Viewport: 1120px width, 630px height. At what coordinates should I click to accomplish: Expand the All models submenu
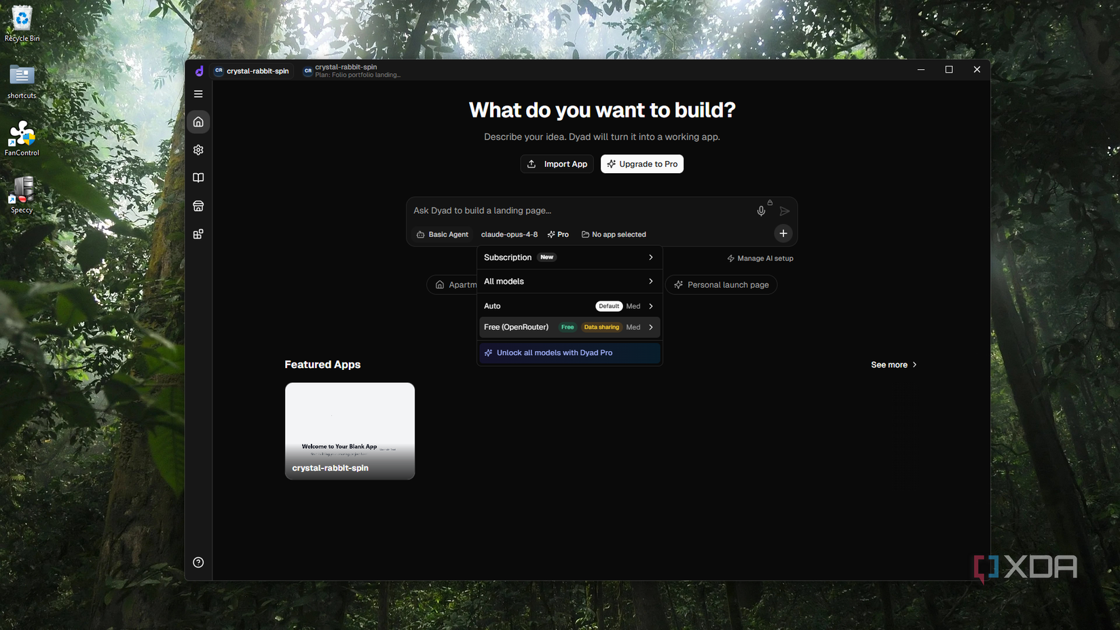coord(569,281)
